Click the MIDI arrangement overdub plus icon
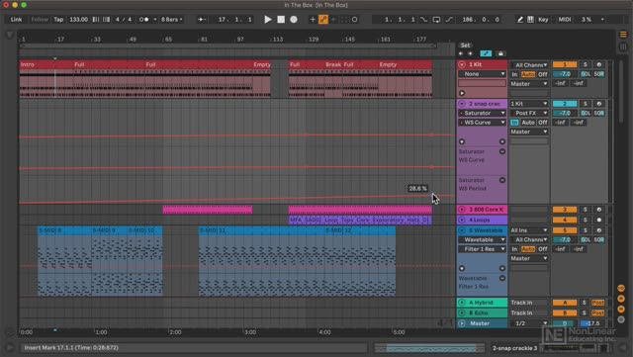Screen dimensions: 633x357 [313, 20]
